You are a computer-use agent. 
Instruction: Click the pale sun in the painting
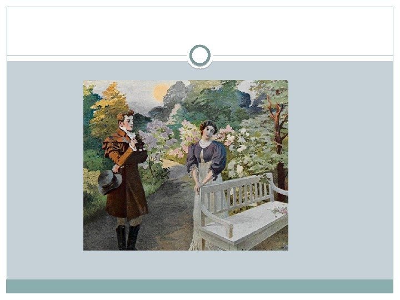coord(161,92)
